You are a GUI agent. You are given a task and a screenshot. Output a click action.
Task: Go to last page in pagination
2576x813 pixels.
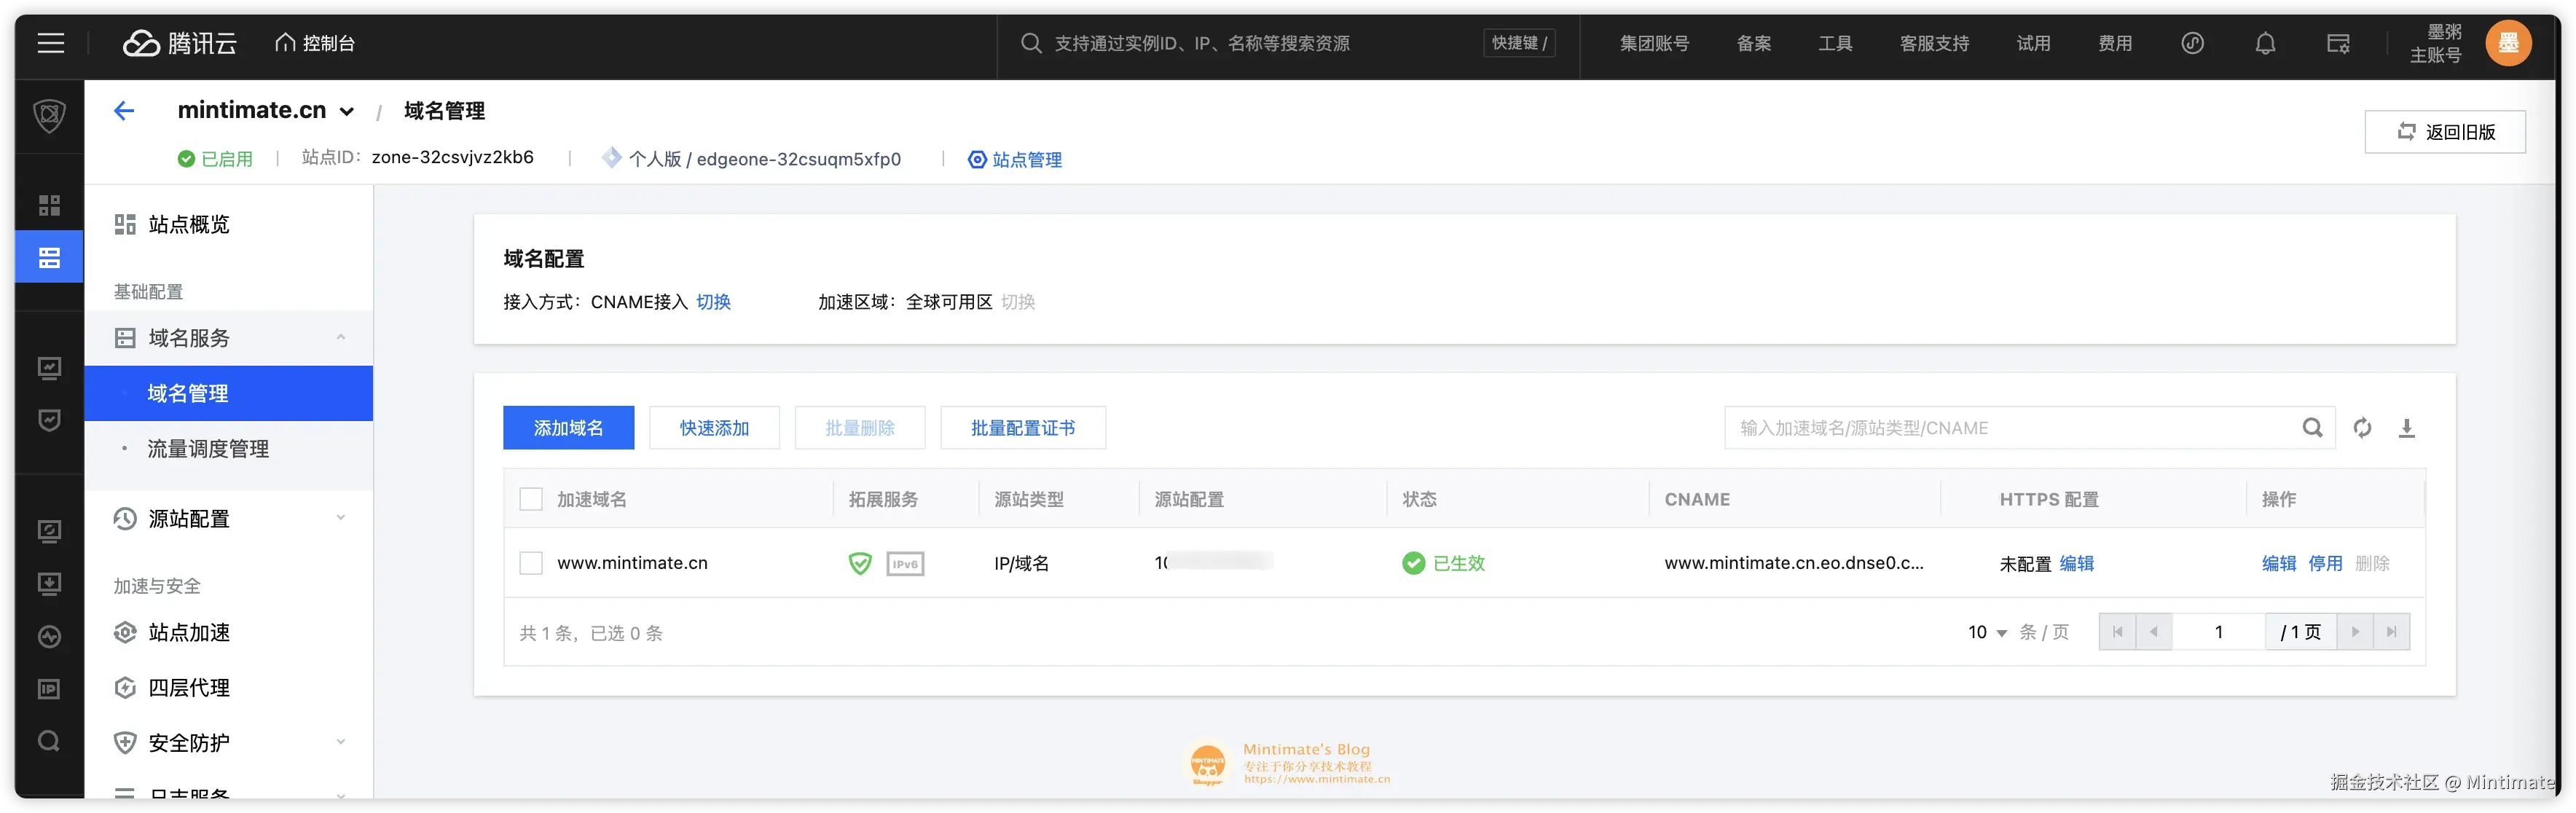click(2391, 632)
